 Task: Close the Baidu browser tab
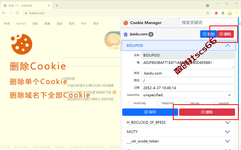(49, 6)
